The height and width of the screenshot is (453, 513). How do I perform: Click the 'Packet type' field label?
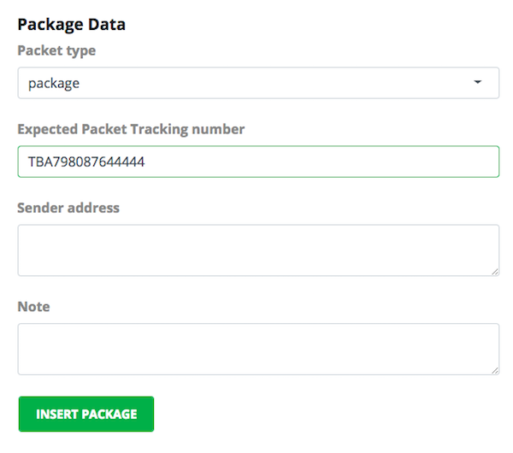click(x=56, y=50)
